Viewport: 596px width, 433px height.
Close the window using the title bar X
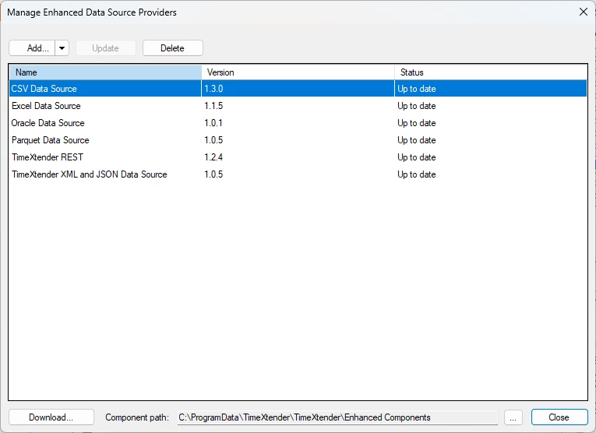[584, 12]
